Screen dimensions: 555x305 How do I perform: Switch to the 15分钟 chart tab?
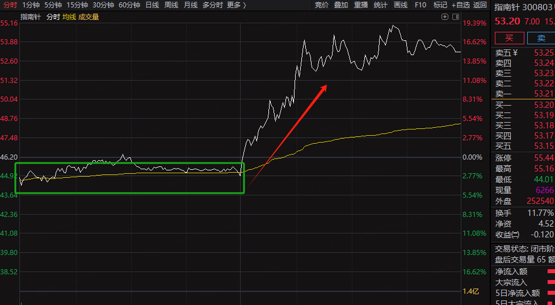coord(77,5)
